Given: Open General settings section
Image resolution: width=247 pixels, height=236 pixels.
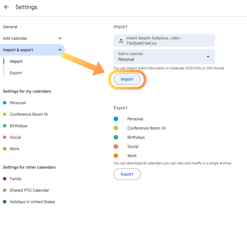Looking at the screenshot, I should [x=10, y=27].
